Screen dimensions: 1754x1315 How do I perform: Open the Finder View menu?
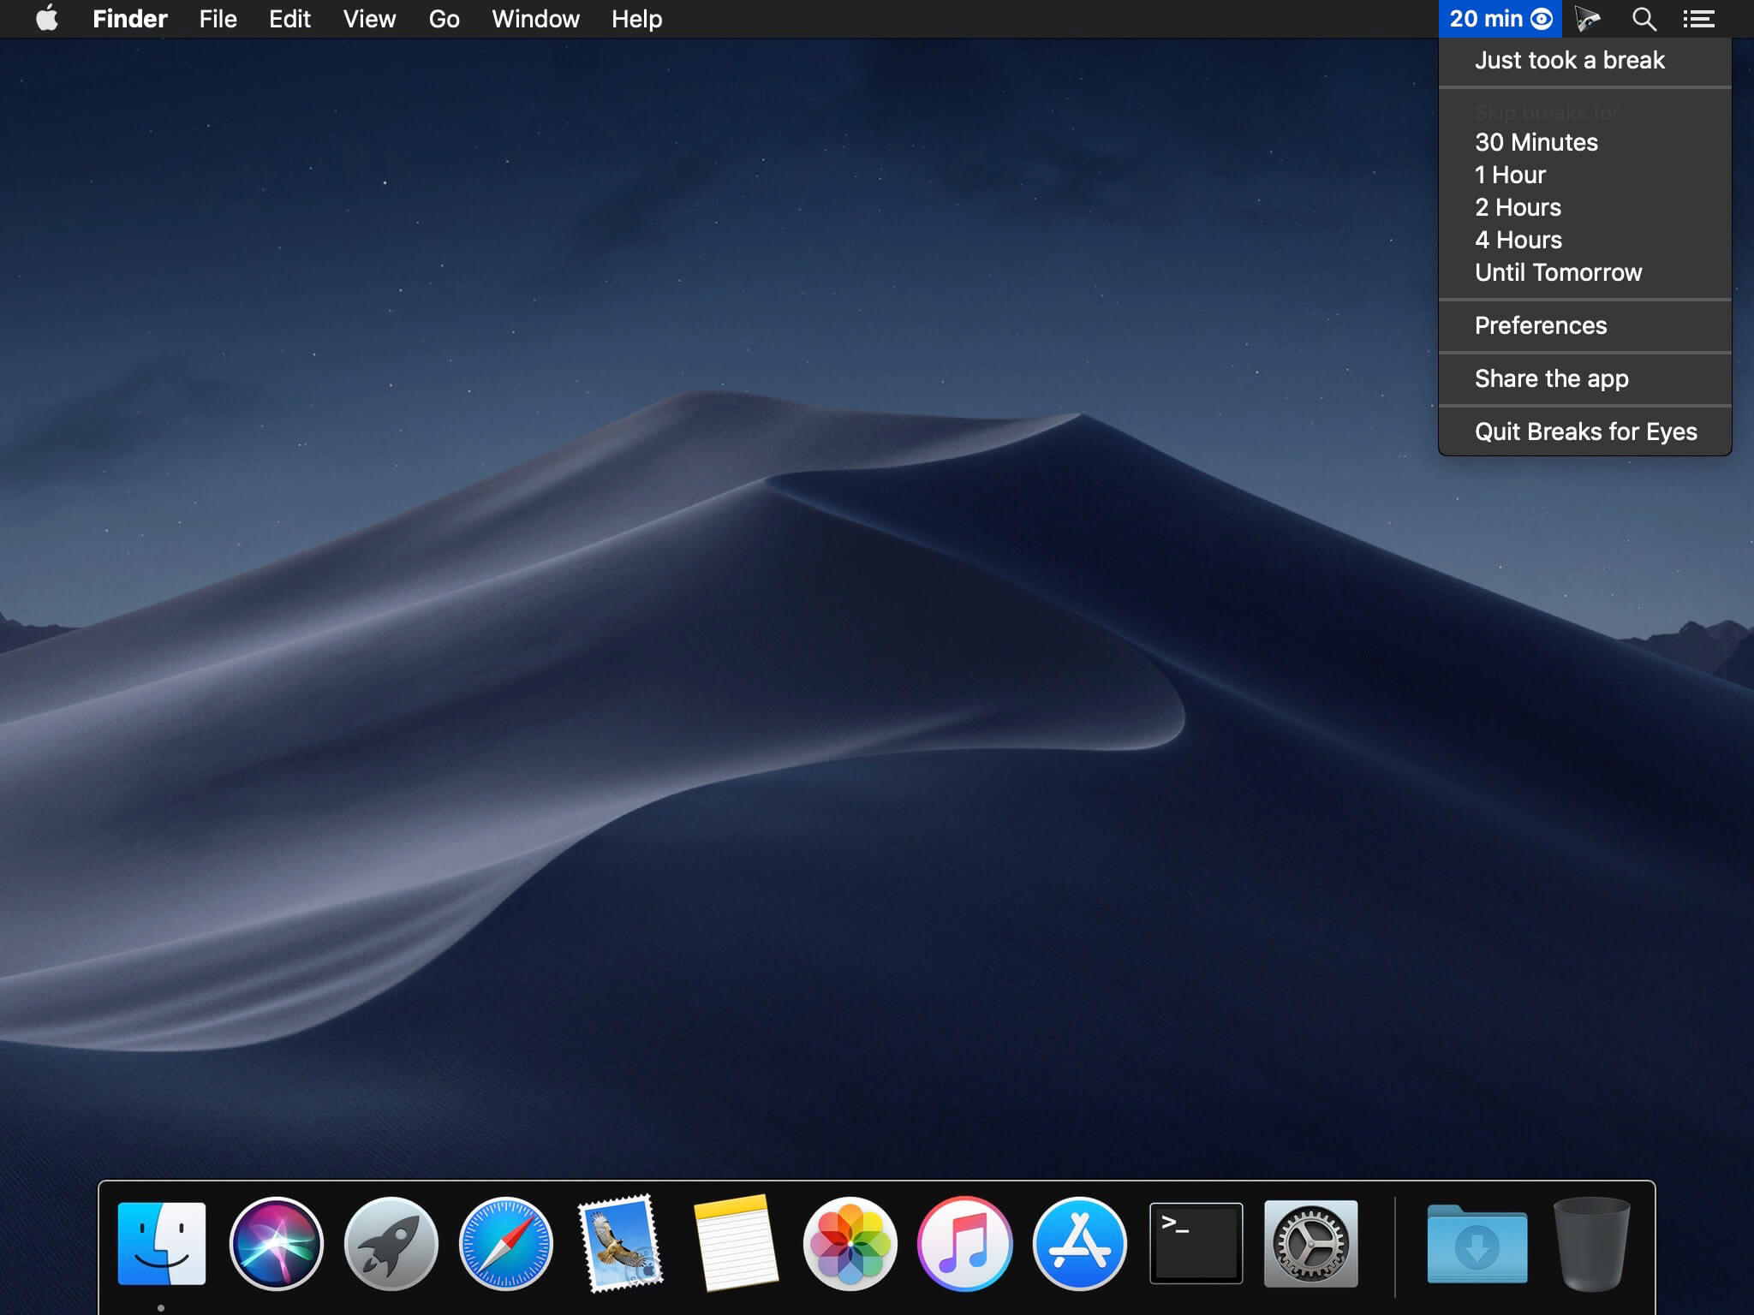pyautogui.click(x=369, y=19)
